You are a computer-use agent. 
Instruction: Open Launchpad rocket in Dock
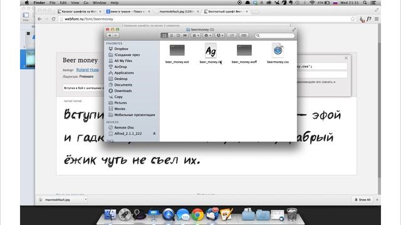click(125, 214)
